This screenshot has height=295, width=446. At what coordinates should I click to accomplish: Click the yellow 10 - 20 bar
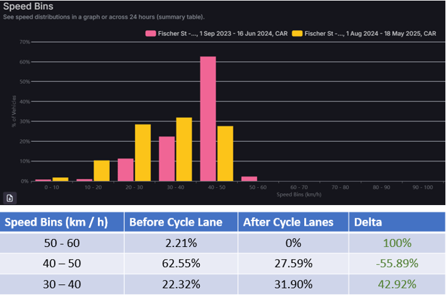click(x=101, y=170)
